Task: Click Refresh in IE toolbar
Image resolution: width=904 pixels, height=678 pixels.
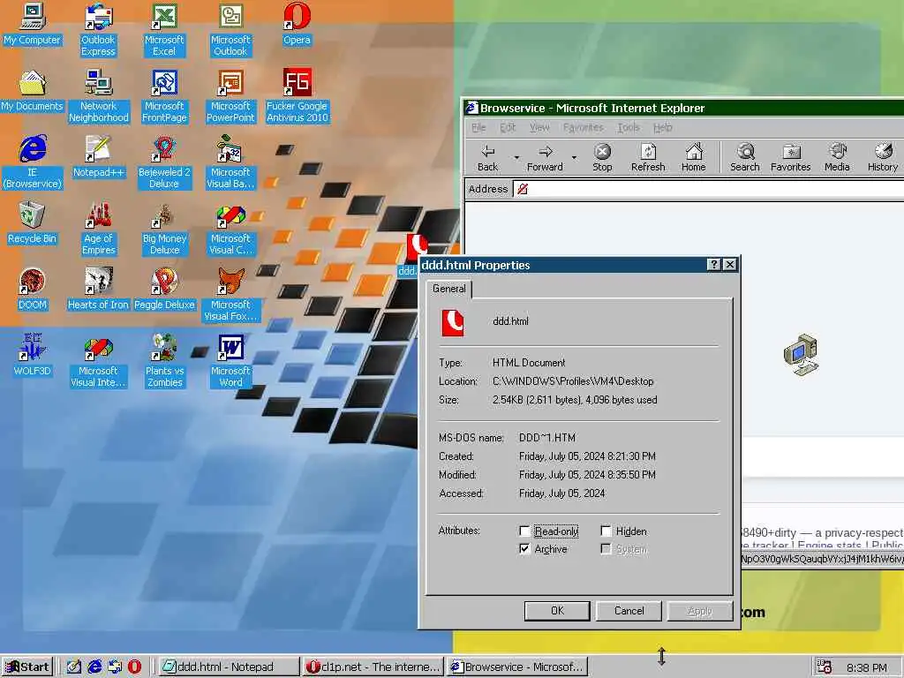Action: 648,157
